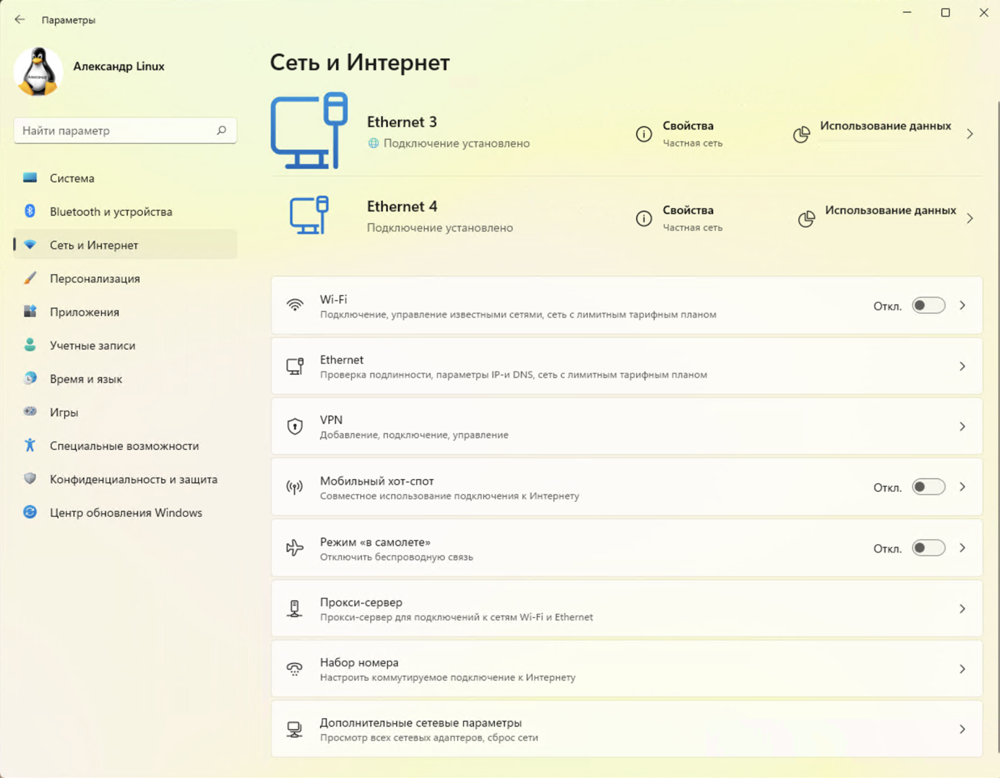Screen dimensions: 1000x778
Task: Click the airplane mode icon
Action: pyautogui.click(x=295, y=548)
